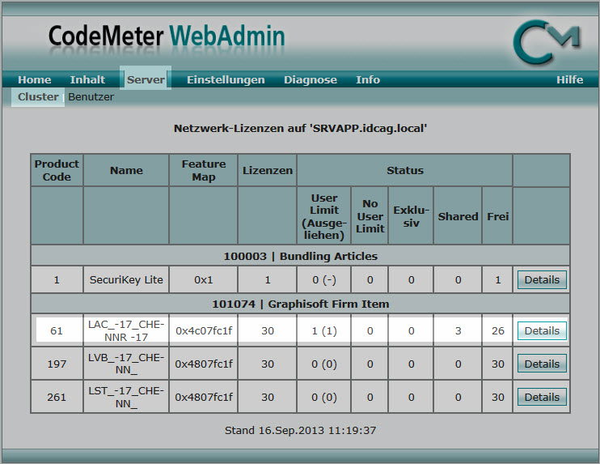
Task: Click the Shared value 3
Action: 458,330
